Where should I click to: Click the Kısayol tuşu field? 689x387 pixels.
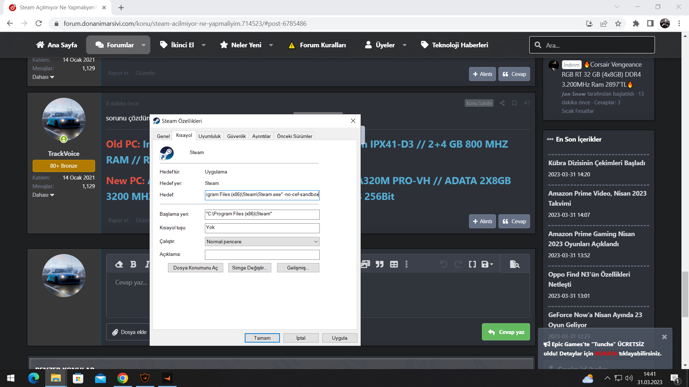(x=262, y=228)
